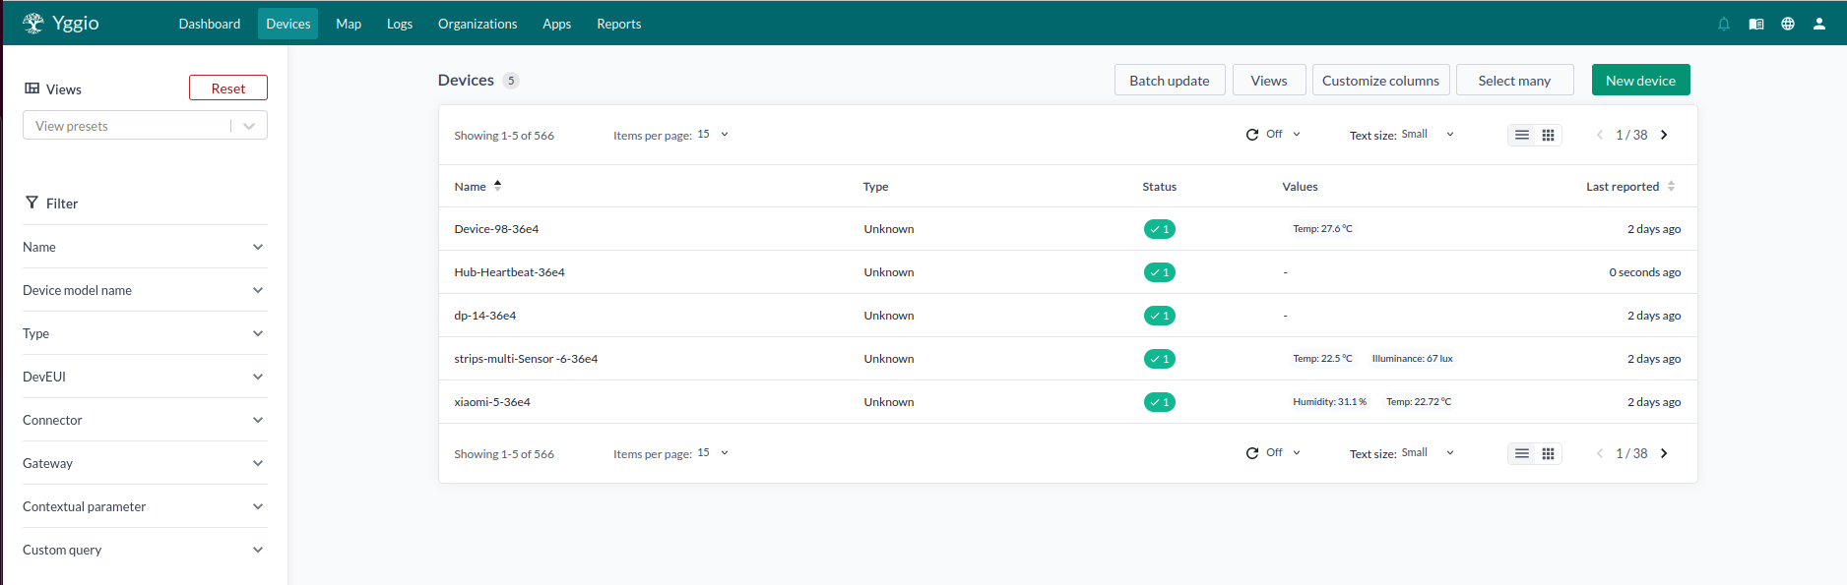The height and width of the screenshot is (585, 1847).
Task: Open top Text size Small dropdown
Action: click(1428, 135)
